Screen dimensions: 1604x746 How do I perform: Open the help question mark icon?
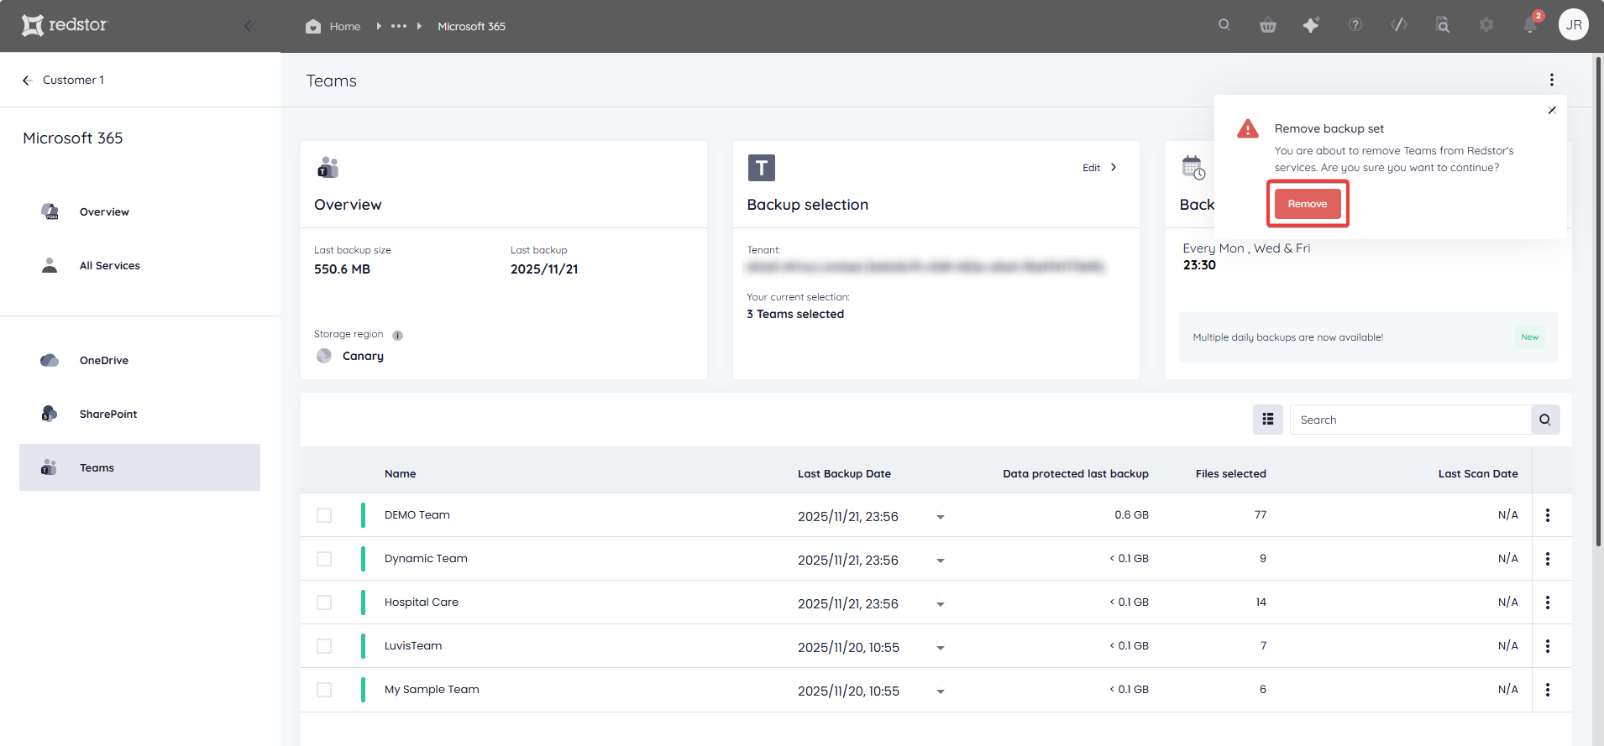1355,25
